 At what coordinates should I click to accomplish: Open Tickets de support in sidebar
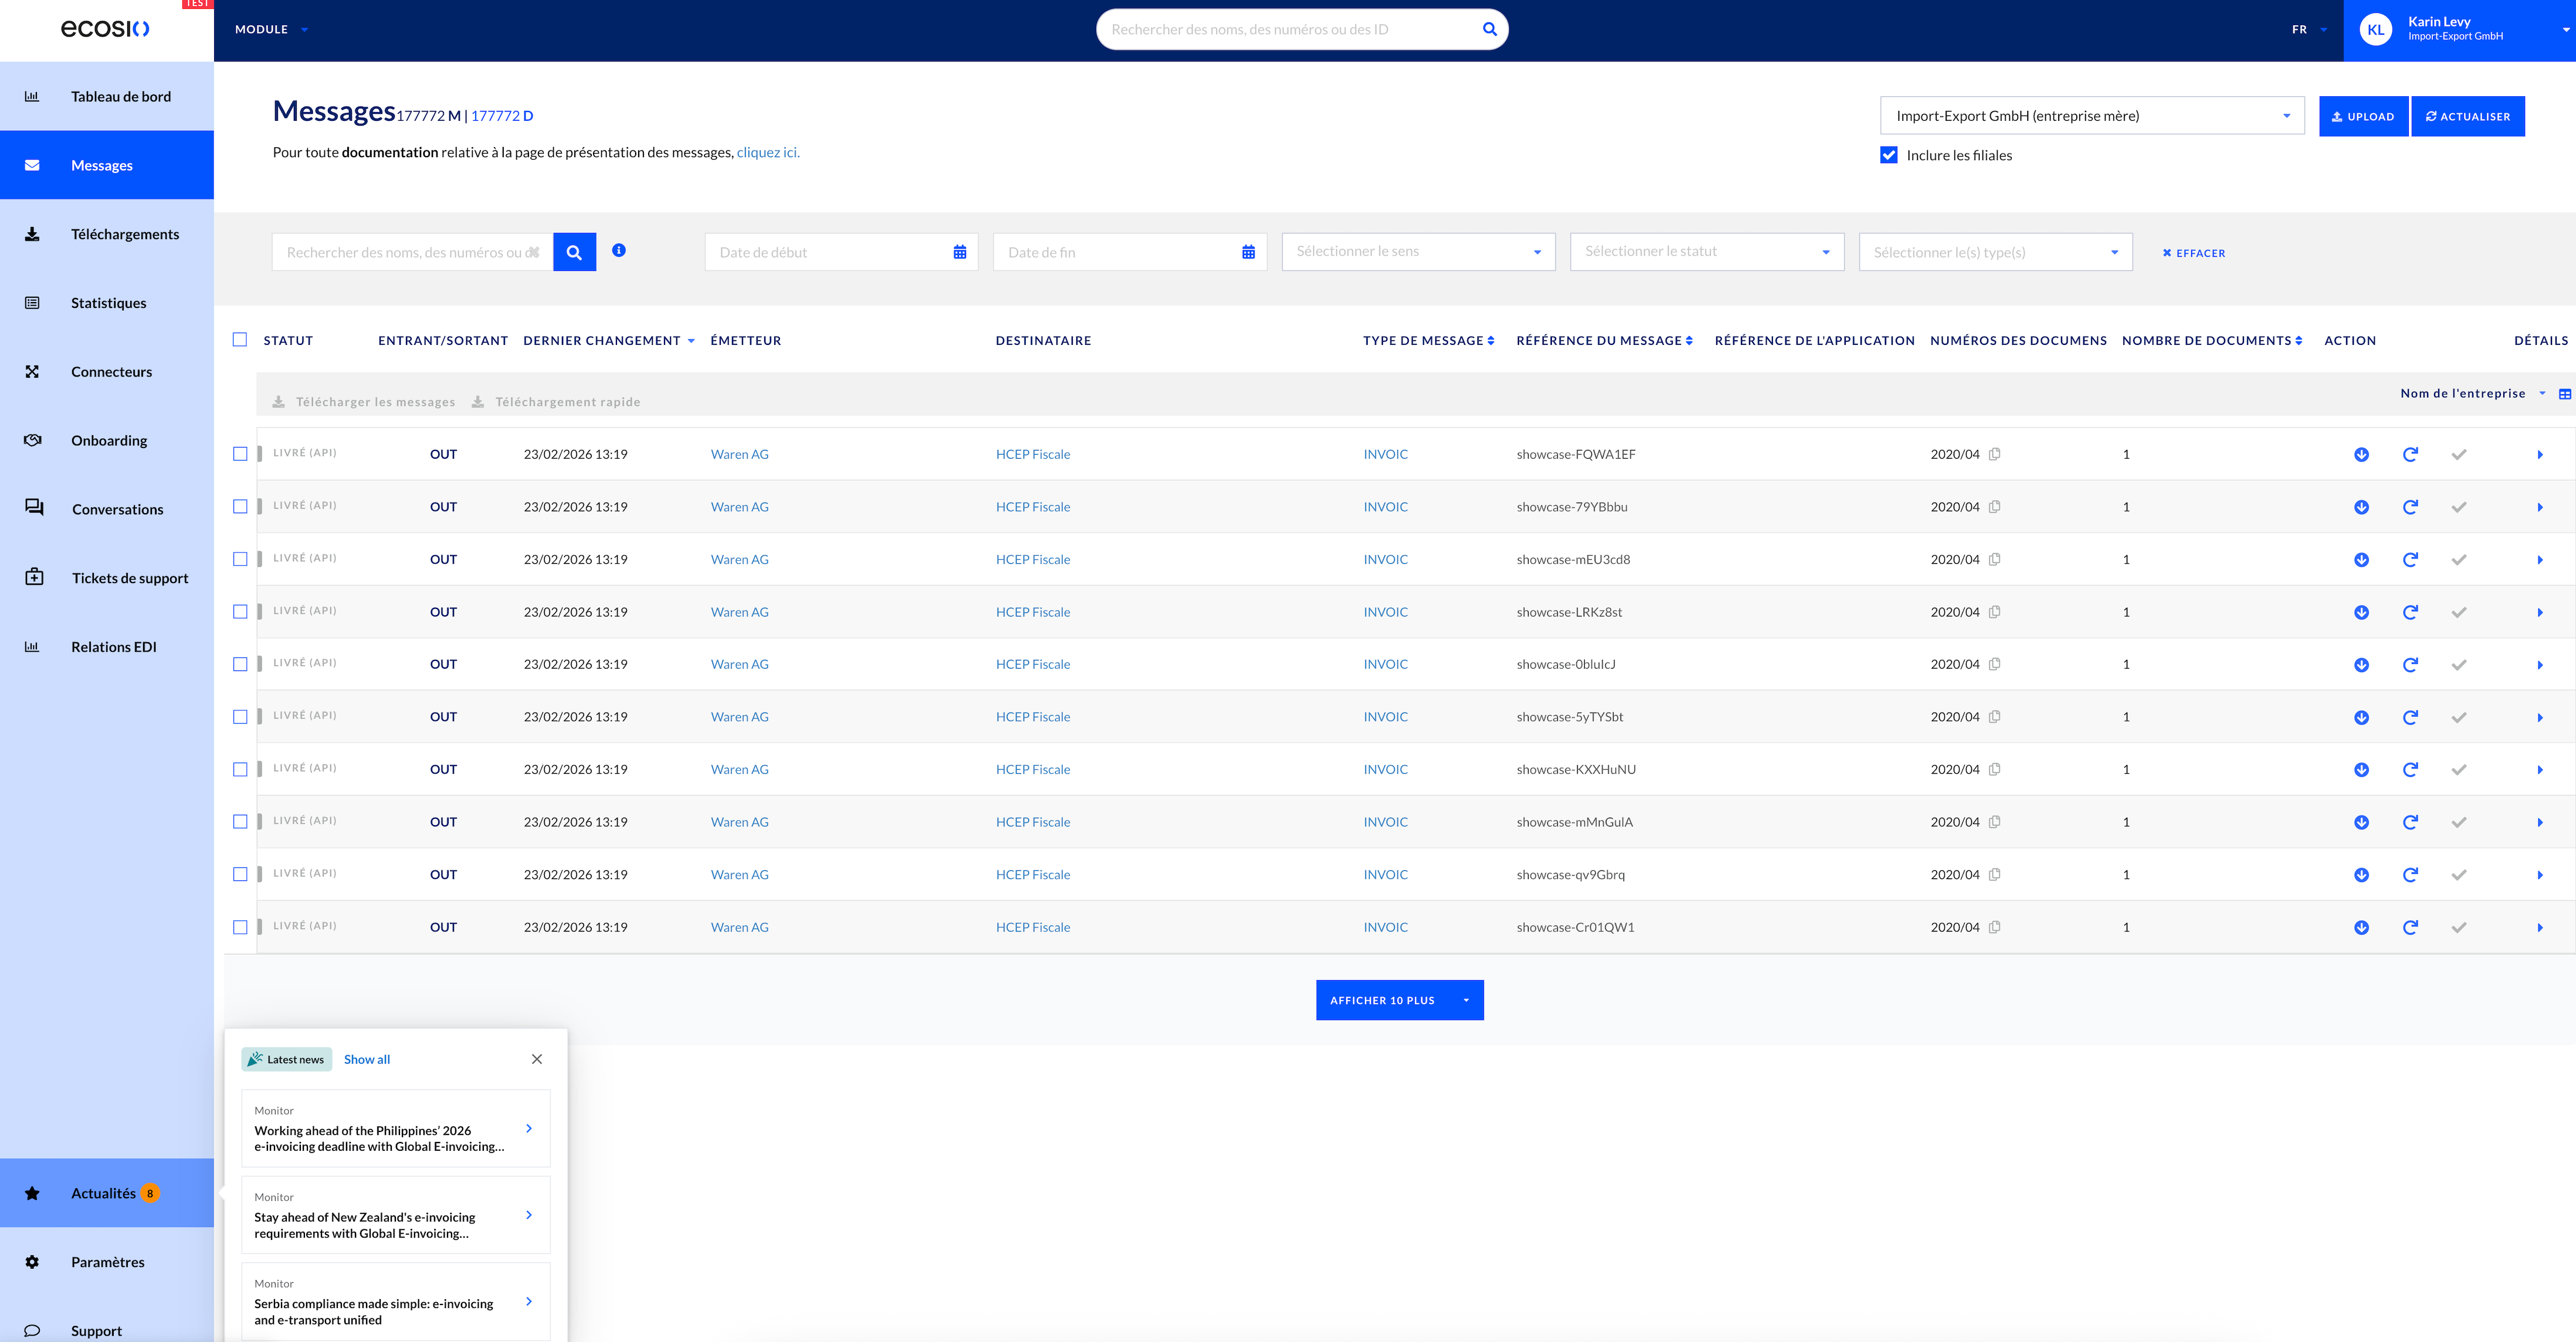(107, 578)
